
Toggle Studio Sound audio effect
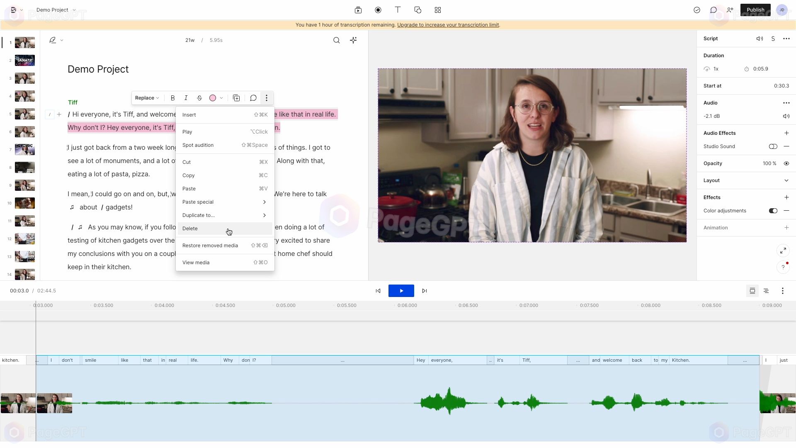click(x=773, y=146)
